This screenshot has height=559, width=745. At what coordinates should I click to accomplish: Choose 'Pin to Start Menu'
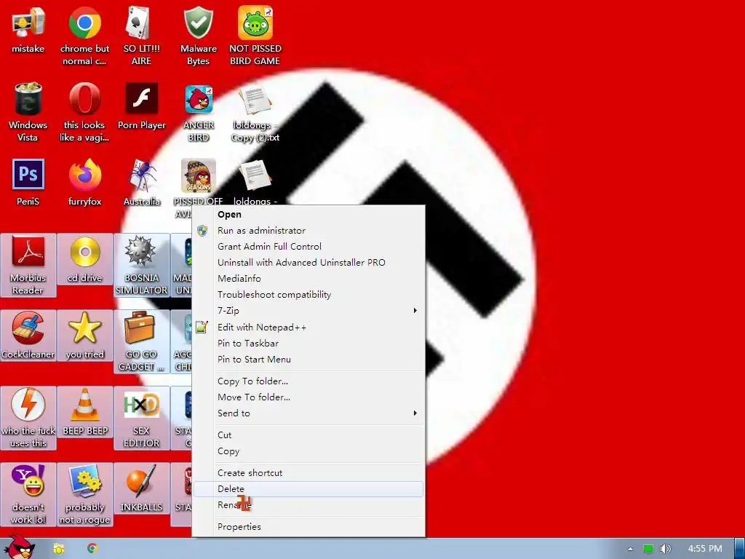click(308, 360)
